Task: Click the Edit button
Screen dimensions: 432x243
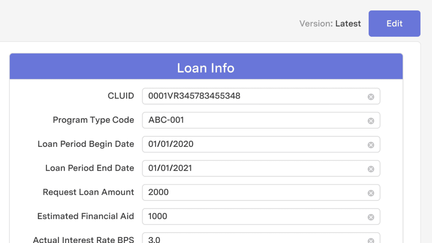Action: [x=394, y=24]
